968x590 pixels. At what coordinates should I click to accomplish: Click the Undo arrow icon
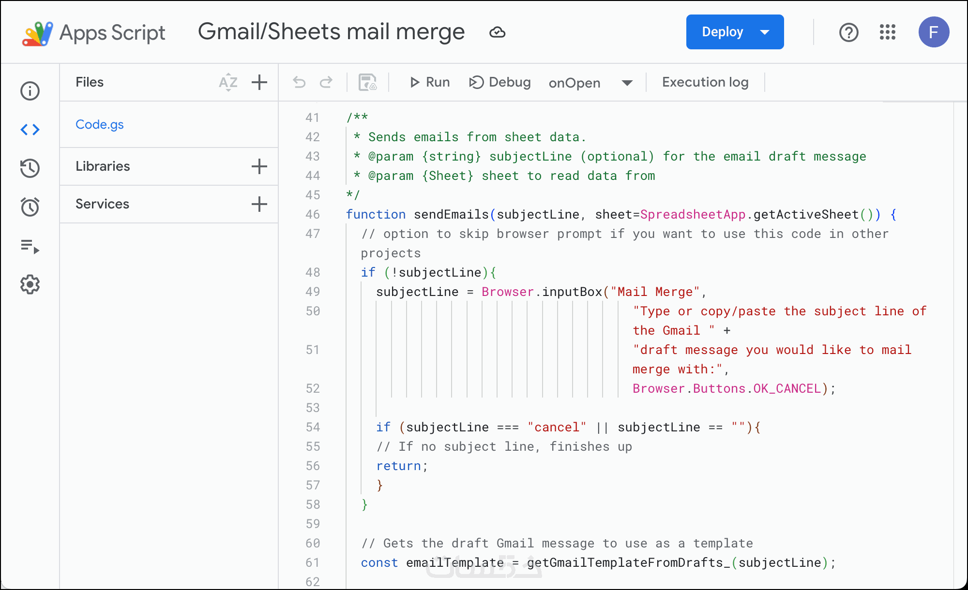(x=299, y=83)
